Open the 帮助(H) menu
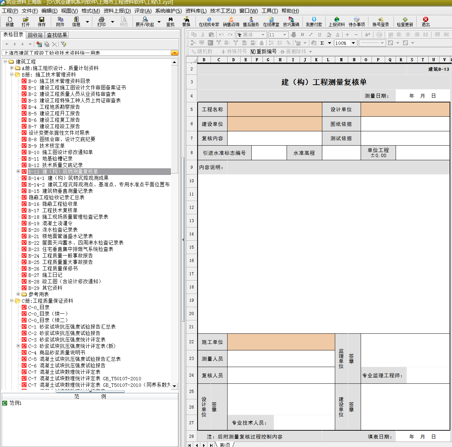 (x=290, y=11)
